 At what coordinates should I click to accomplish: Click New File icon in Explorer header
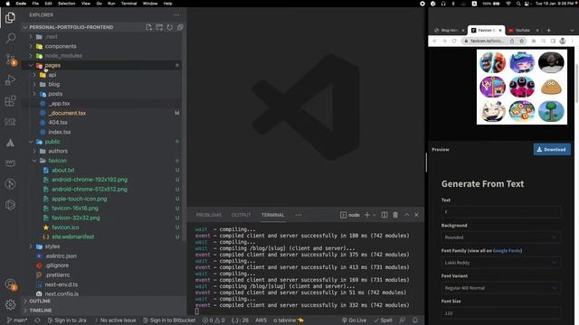148,27
